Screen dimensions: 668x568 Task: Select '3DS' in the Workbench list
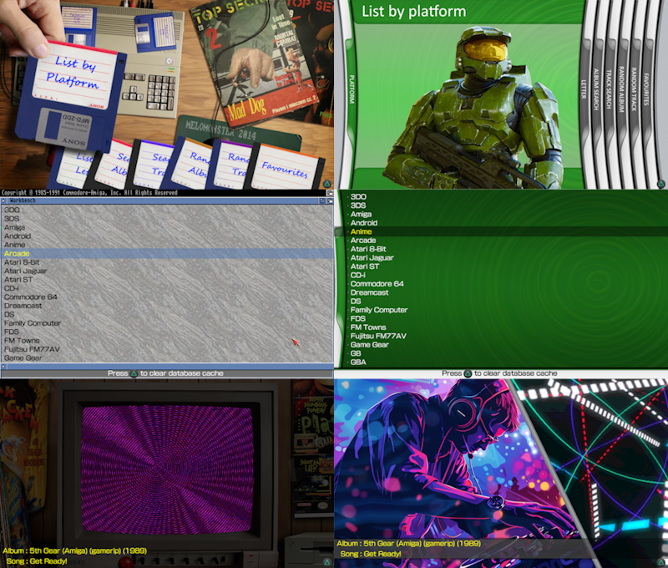12,219
